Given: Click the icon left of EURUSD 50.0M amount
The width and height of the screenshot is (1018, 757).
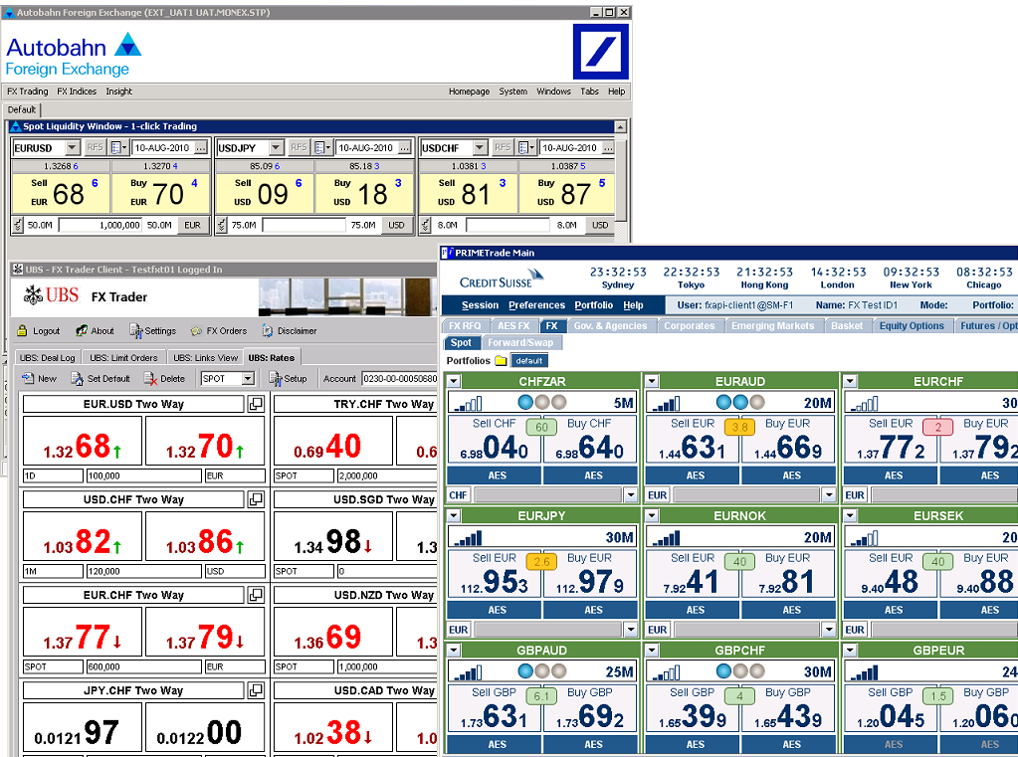Looking at the screenshot, I should 18,225.
